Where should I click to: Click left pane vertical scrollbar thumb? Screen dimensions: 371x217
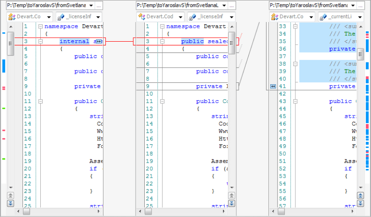click(x=11, y=44)
